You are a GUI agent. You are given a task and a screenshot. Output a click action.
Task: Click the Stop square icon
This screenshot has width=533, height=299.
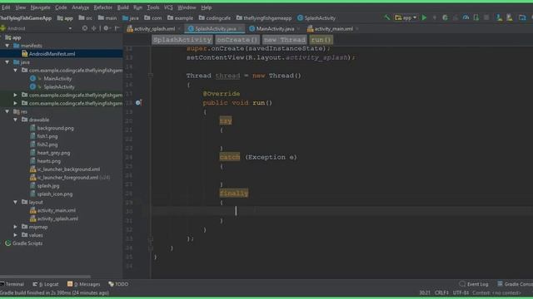486,17
